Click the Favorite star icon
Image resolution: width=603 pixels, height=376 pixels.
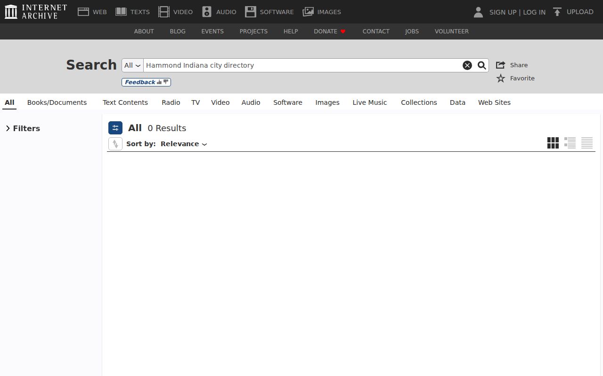pyautogui.click(x=501, y=78)
